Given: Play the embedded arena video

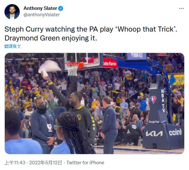Looking at the screenshot, I should (94, 103).
